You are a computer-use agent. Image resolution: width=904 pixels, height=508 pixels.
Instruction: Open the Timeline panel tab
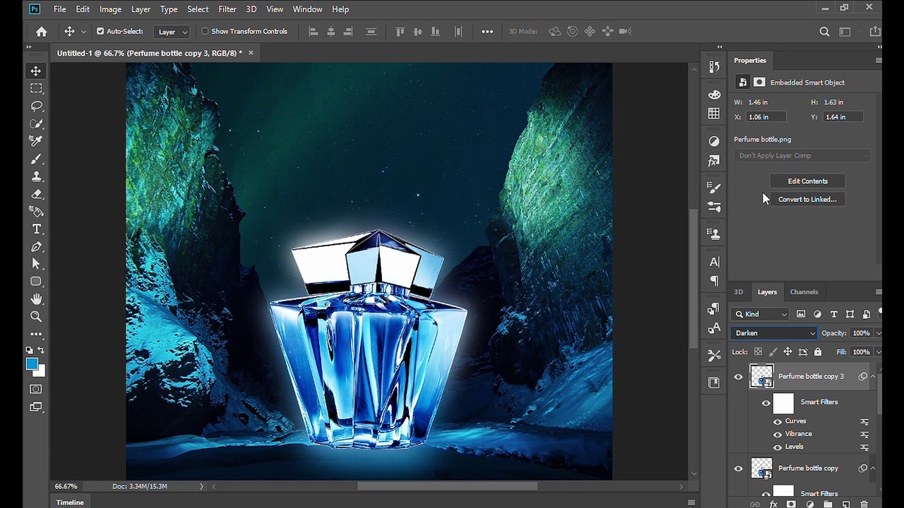(x=70, y=502)
